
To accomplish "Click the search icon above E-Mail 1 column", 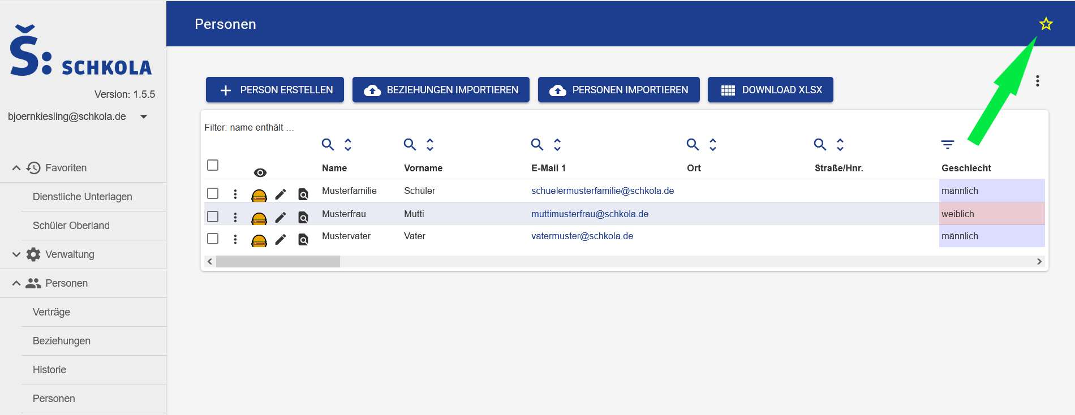I will pyautogui.click(x=537, y=144).
